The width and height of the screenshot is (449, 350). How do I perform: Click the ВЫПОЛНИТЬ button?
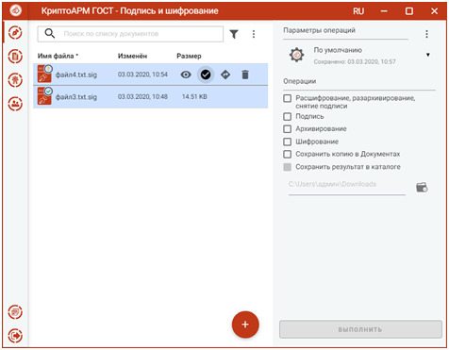(360, 329)
